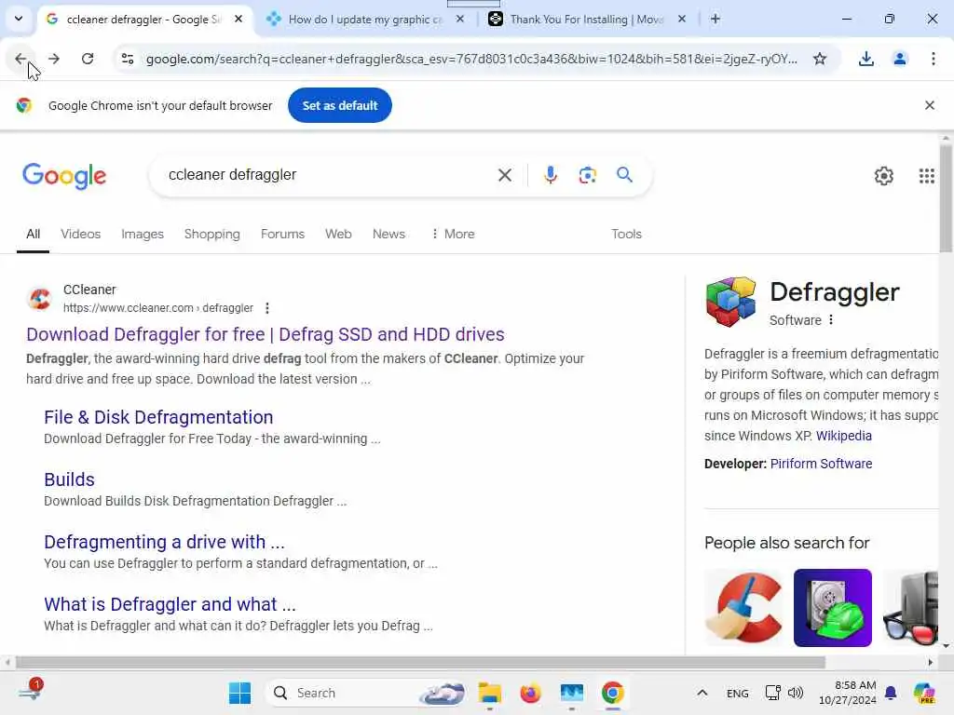The width and height of the screenshot is (954, 715).
Task: Open Copilot preview icon in the taskbar
Action: 923,693
